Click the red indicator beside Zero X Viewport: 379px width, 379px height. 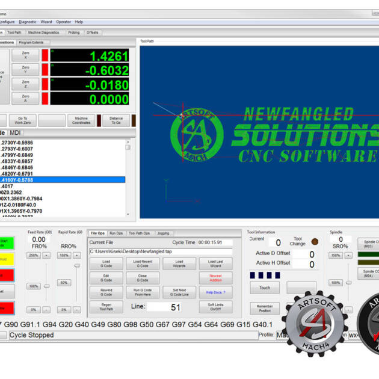(x=45, y=55)
